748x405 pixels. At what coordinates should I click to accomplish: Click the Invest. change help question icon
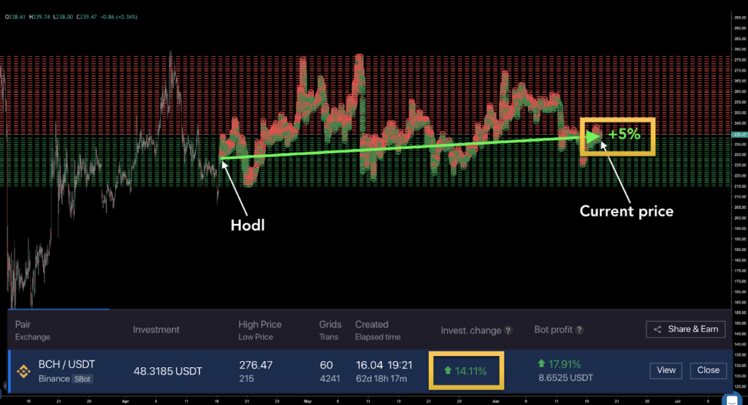click(508, 331)
